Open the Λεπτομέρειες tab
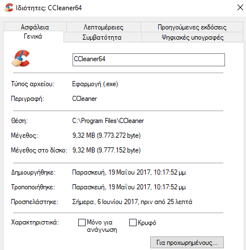 tap(104, 27)
